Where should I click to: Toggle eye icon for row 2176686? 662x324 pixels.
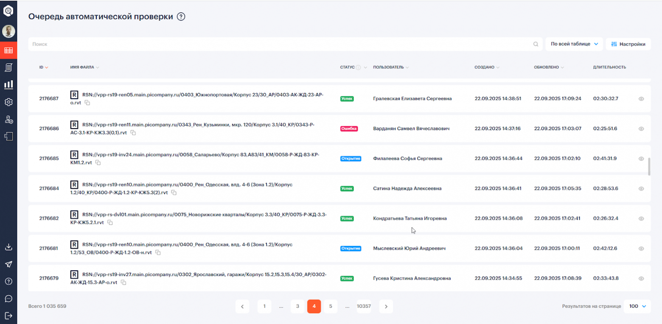pyautogui.click(x=641, y=128)
